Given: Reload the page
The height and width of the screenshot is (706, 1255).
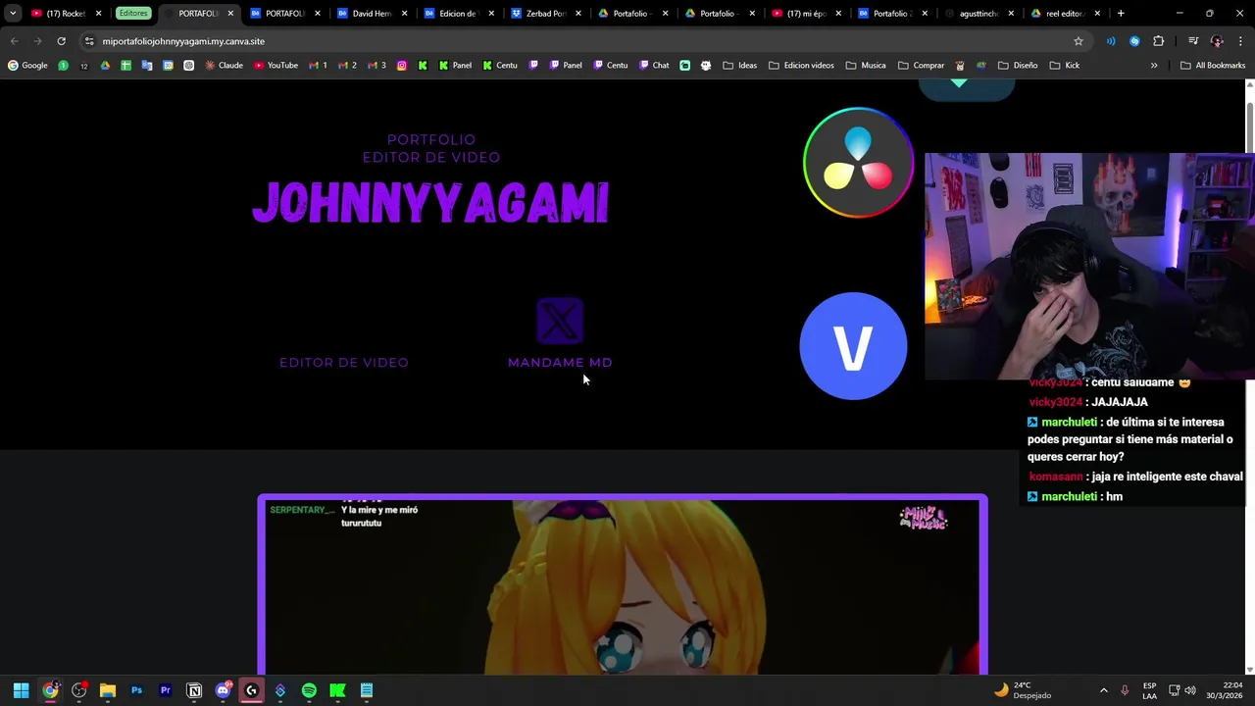Looking at the screenshot, I should [x=61, y=41].
